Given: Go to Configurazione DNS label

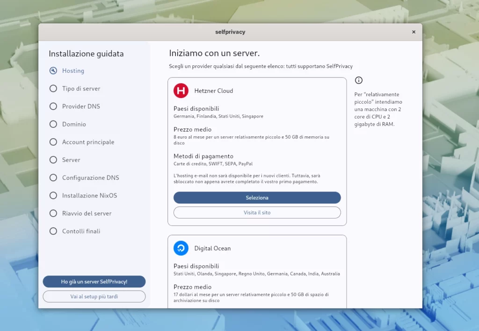Looking at the screenshot, I should pos(90,178).
